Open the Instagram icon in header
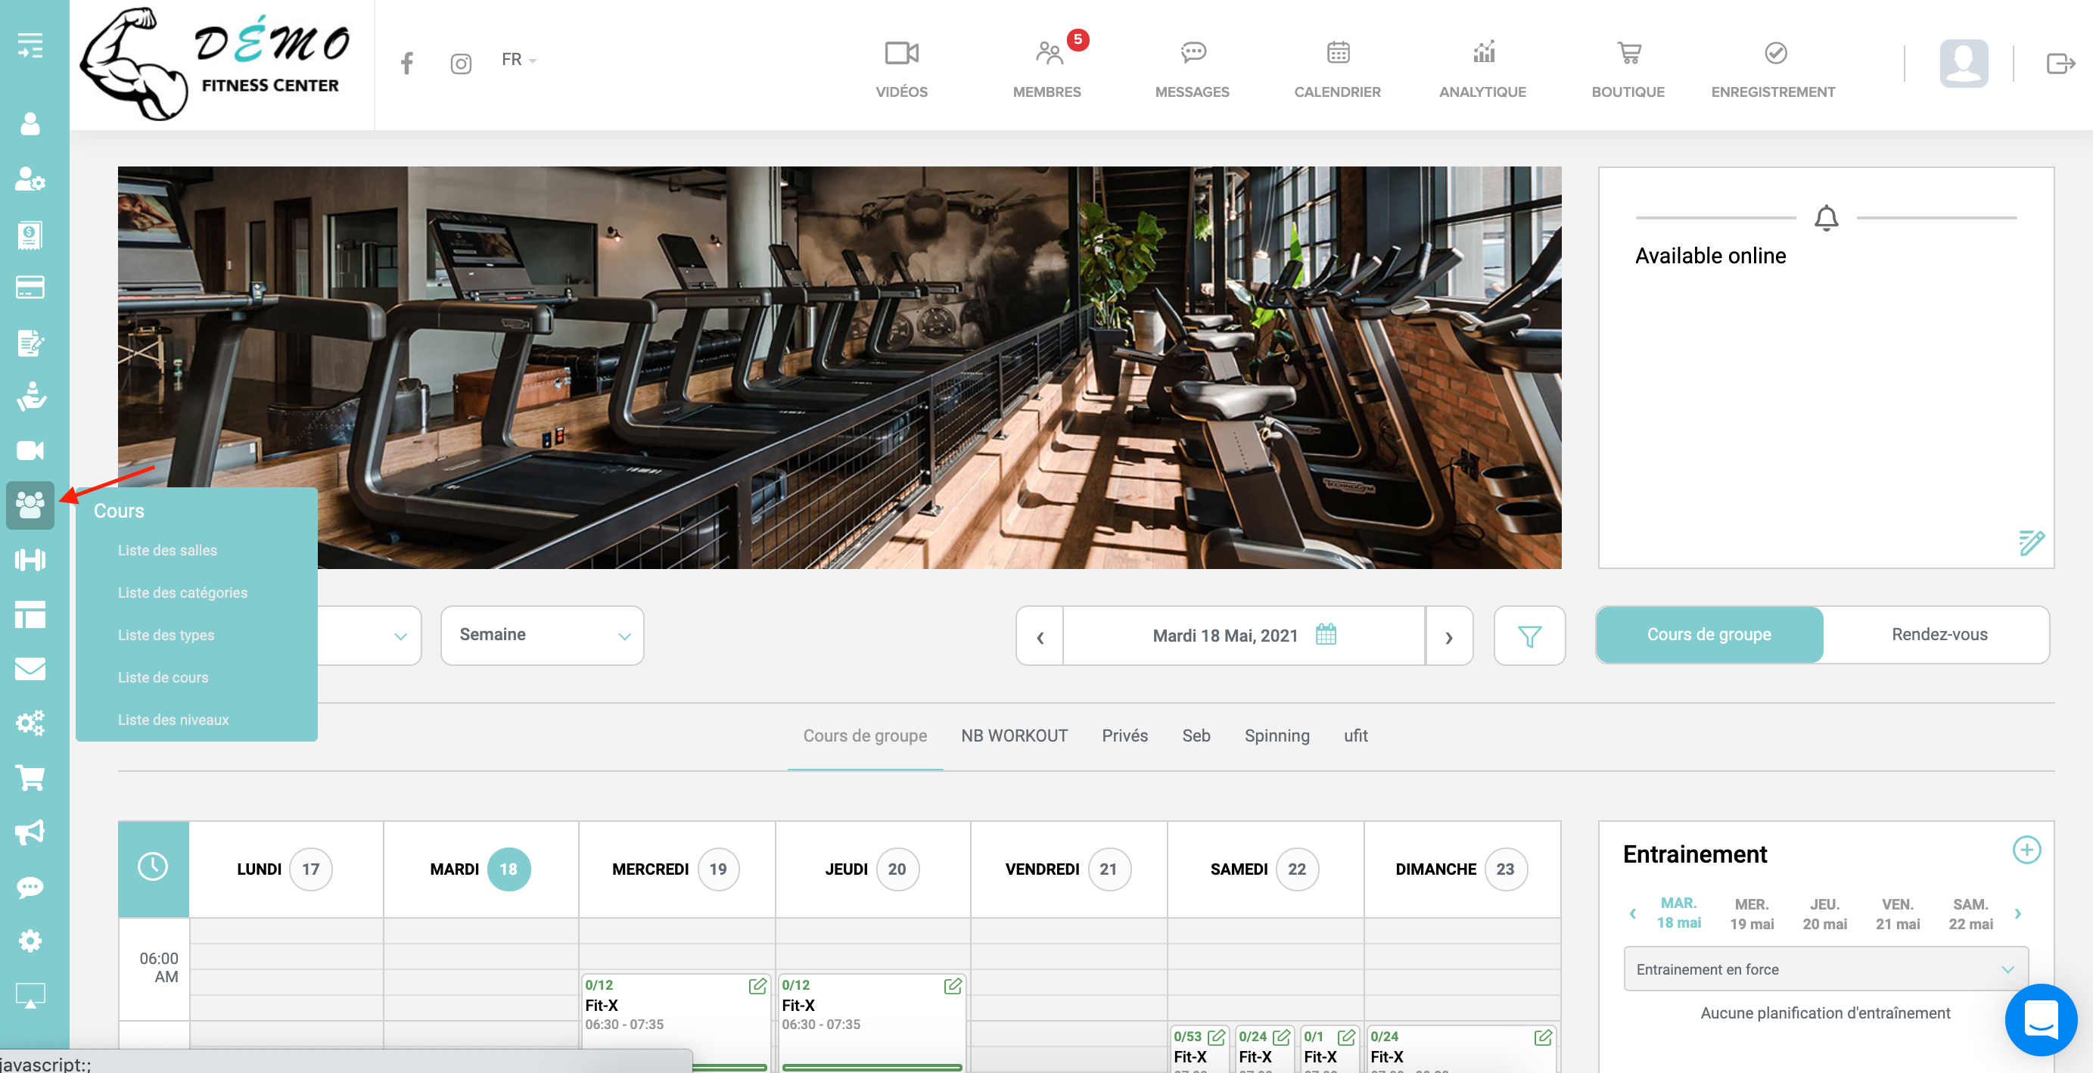 tap(461, 64)
